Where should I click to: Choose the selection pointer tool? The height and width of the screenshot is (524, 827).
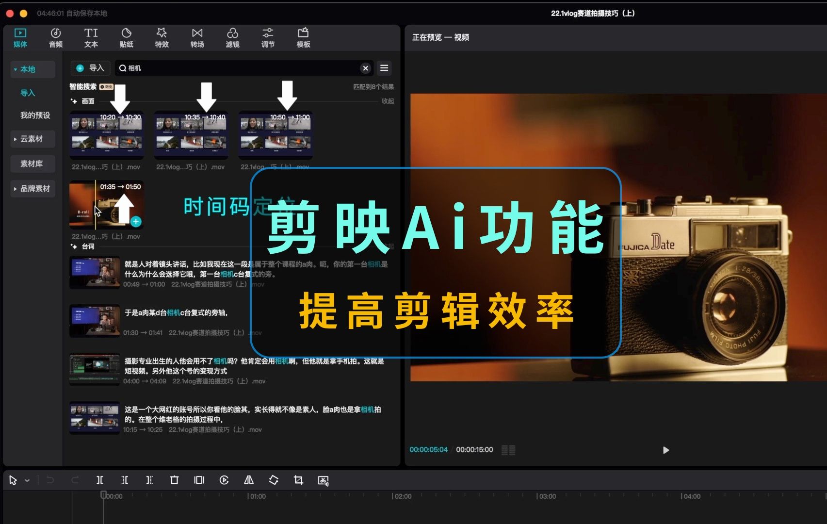(x=13, y=480)
